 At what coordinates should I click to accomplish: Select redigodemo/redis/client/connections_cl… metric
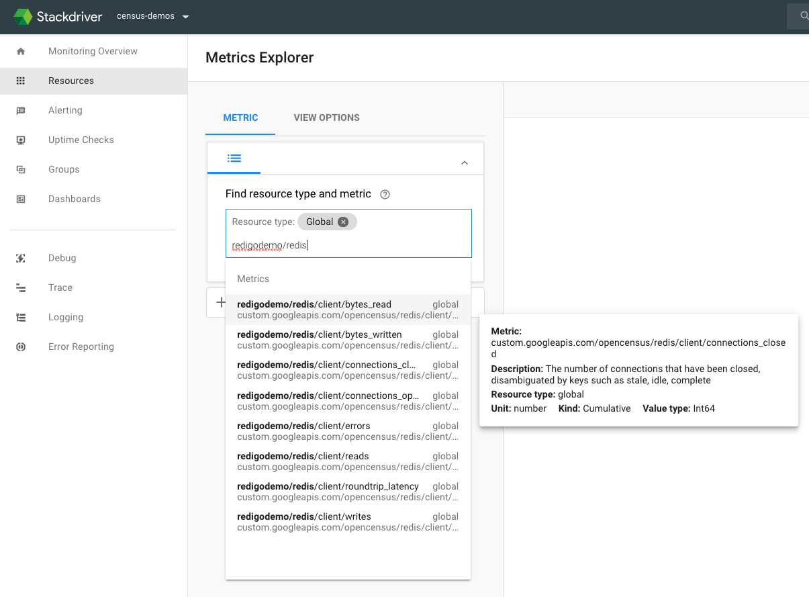click(x=348, y=370)
